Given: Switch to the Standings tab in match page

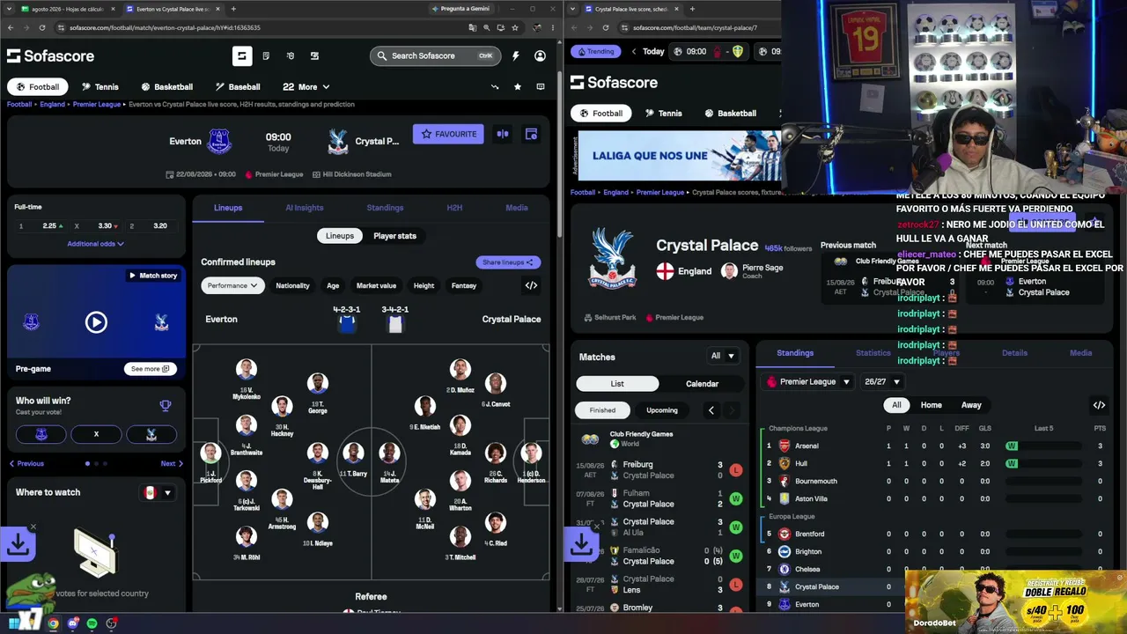Looking at the screenshot, I should pos(385,208).
